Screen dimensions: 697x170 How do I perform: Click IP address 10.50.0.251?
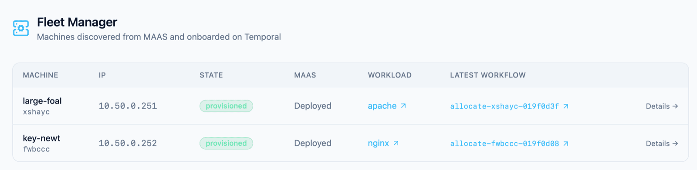pos(128,106)
